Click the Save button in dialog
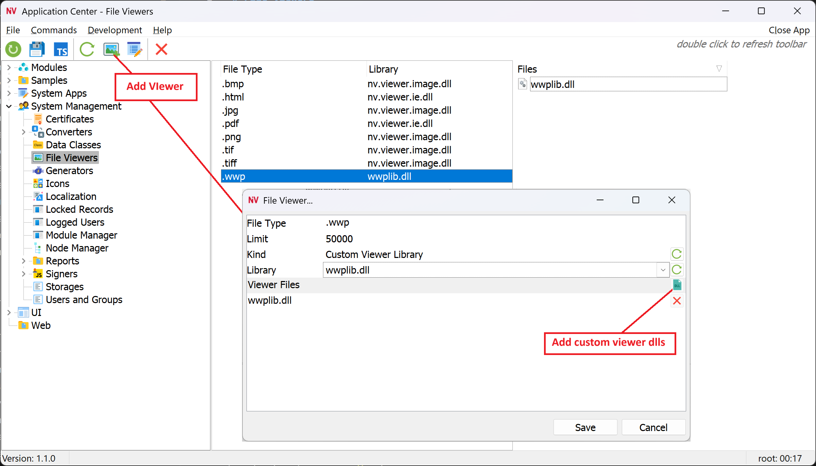The width and height of the screenshot is (816, 466). coord(585,427)
